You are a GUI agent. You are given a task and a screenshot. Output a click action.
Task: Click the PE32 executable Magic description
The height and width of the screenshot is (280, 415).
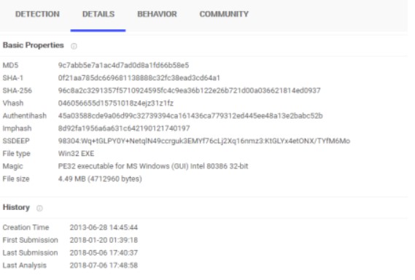point(153,166)
